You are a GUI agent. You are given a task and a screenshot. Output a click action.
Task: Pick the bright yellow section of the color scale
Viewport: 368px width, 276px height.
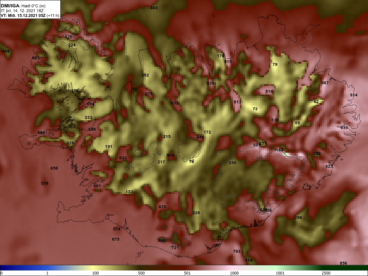pyautogui.click(x=94, y=268)
